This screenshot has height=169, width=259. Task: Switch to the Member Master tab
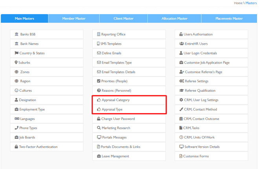coord(74,18)
